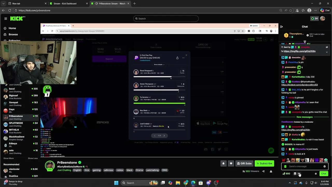Expand the gift leaderboard handle below Theunplane
The image size is (332, 187).
[305, 42]
